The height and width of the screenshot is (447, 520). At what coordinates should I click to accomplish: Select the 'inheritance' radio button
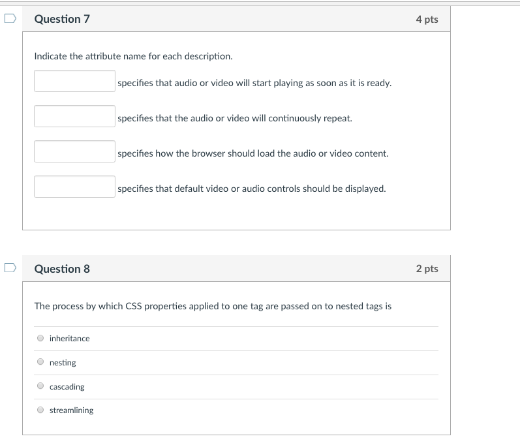[40, 338]
